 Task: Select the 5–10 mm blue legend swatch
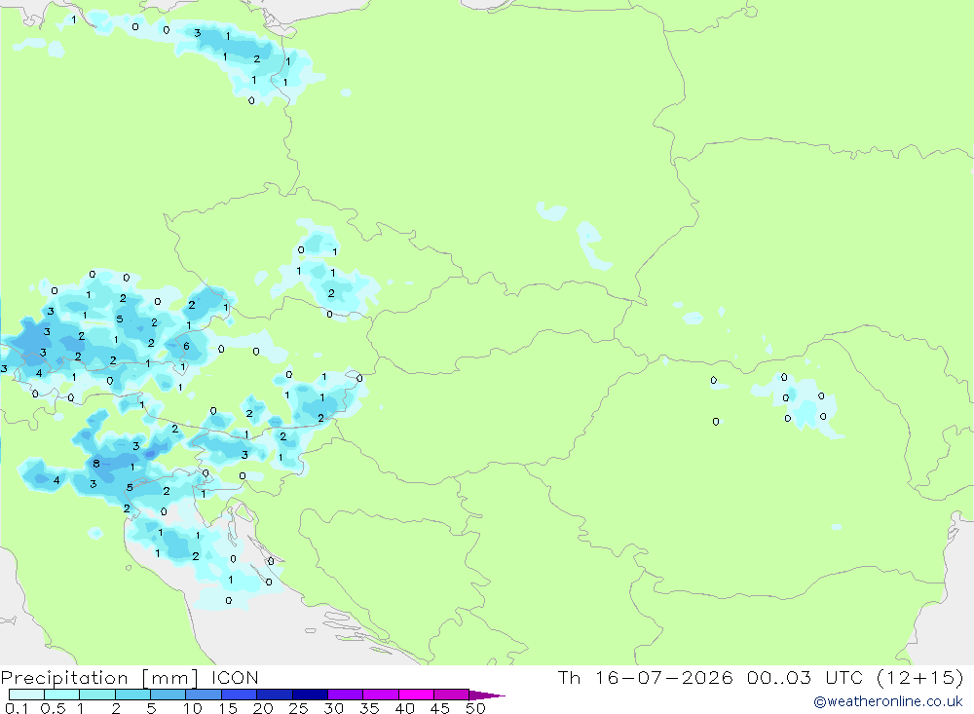(x=169, y=695)
